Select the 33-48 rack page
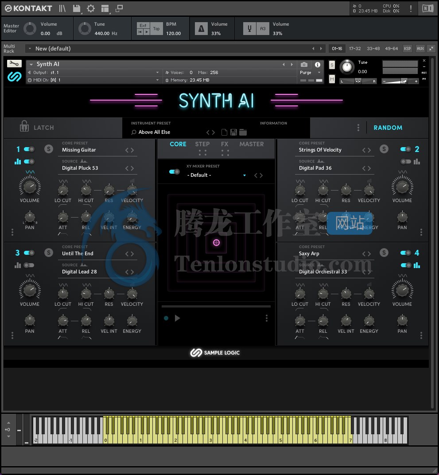 pos(373,48)
